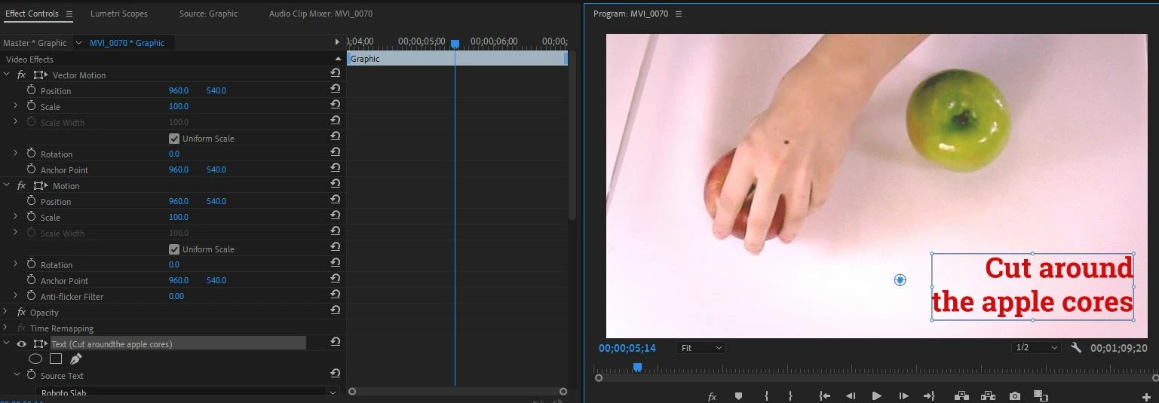Toggle animation stopwatch for Vector Motion Rotation
The height and width of the screenshot is (403, 1159).
31,154
